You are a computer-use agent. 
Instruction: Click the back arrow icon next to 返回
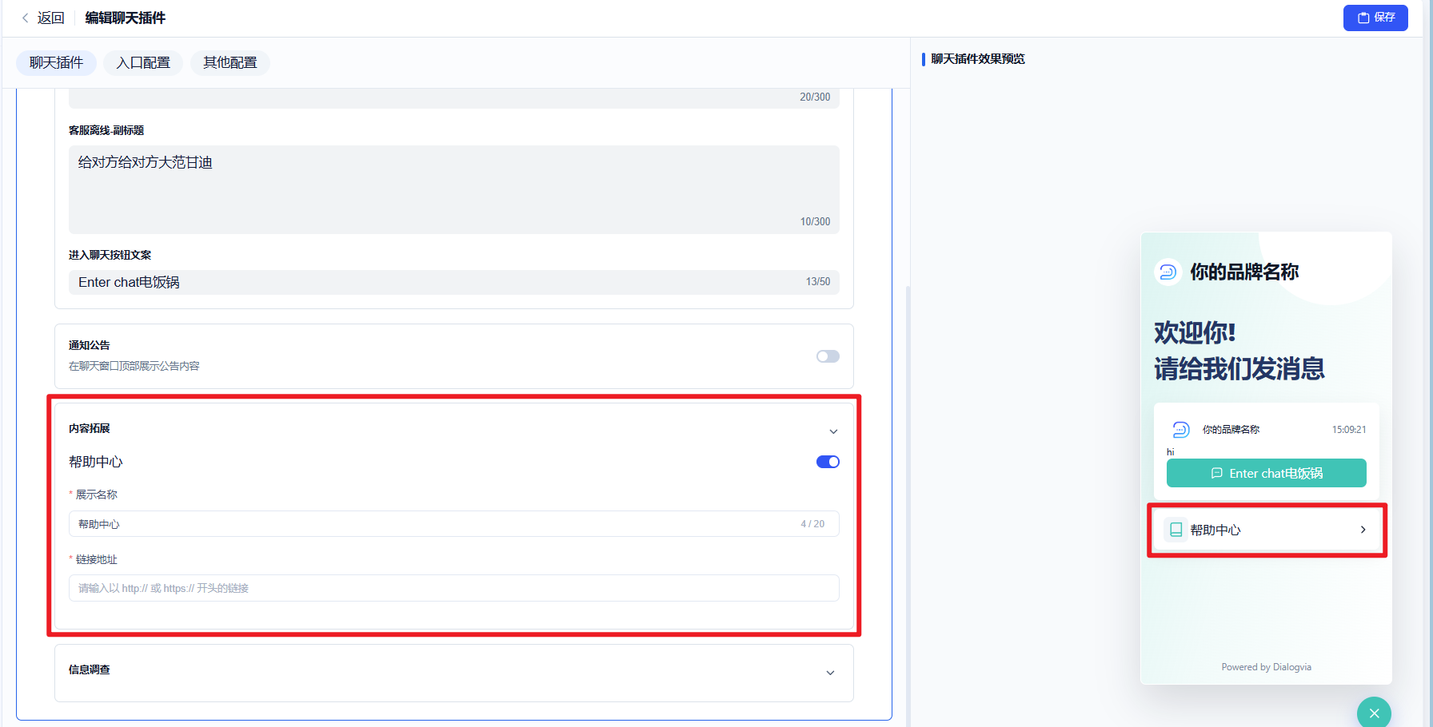pyautogui.click(x=26, y=18)
